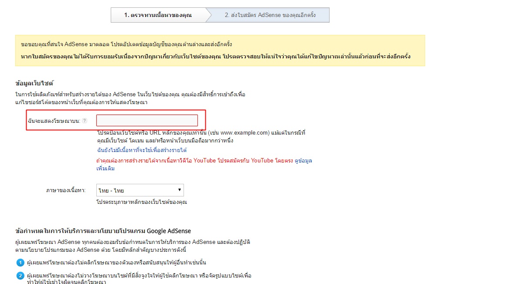Click the yellow notice first line ขอขอบคุณที่สนใจ AdSense
This screenshot has width=507, height=284.
pos(126,44)
